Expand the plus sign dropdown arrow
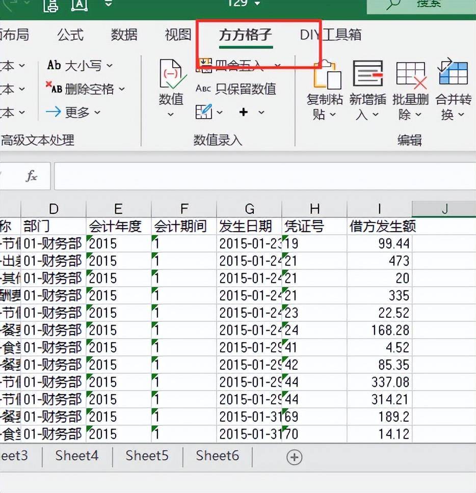Viewport: 476px width, 493px height. click(261, 112)
